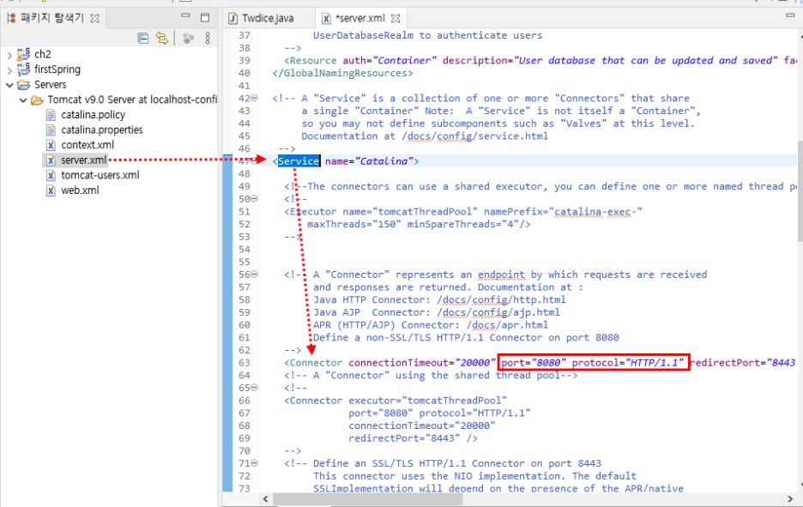Click /docs/apr.html path text
This screenshot has width=803, height=507.
point(507,325)
